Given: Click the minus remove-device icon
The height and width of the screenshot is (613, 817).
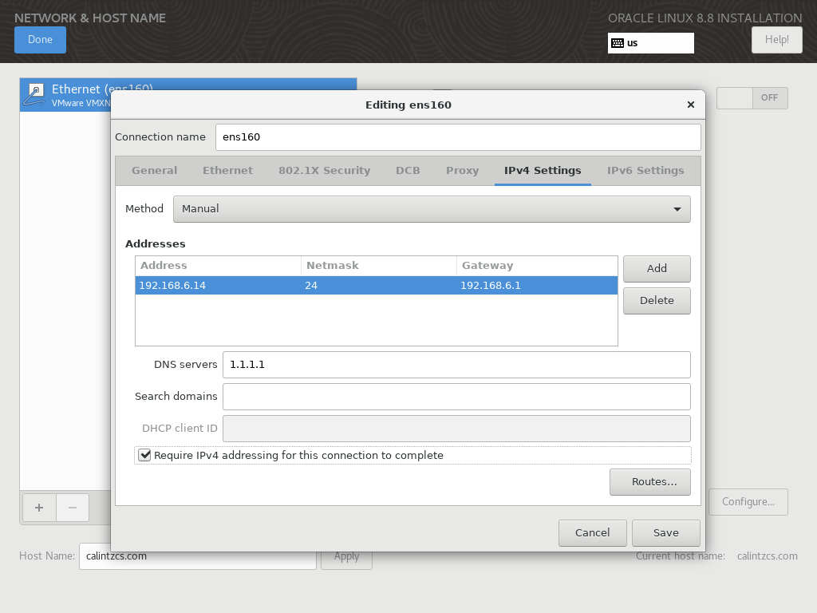Looking at the screenshot, I should coord(73,508).
